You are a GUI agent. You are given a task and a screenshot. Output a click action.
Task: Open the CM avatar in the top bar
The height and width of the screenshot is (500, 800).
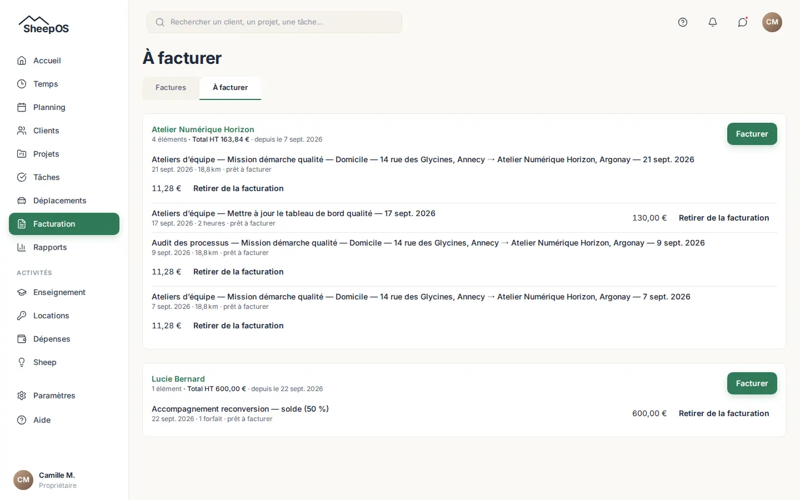coord(772,22)
